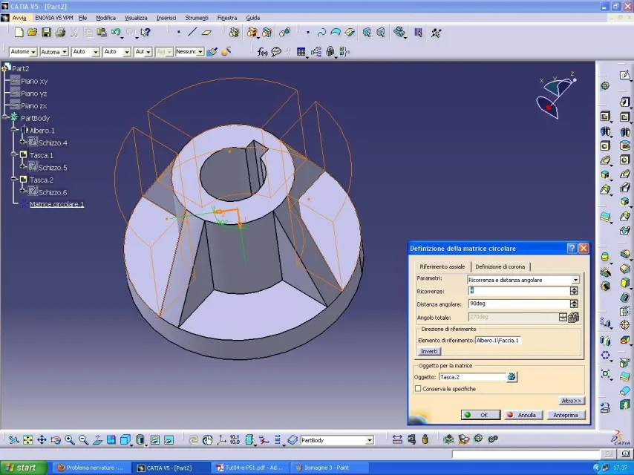This screenshot has width=634, height=475.
Task: Click the Altro>> button
Action: (x=572, y=401)
